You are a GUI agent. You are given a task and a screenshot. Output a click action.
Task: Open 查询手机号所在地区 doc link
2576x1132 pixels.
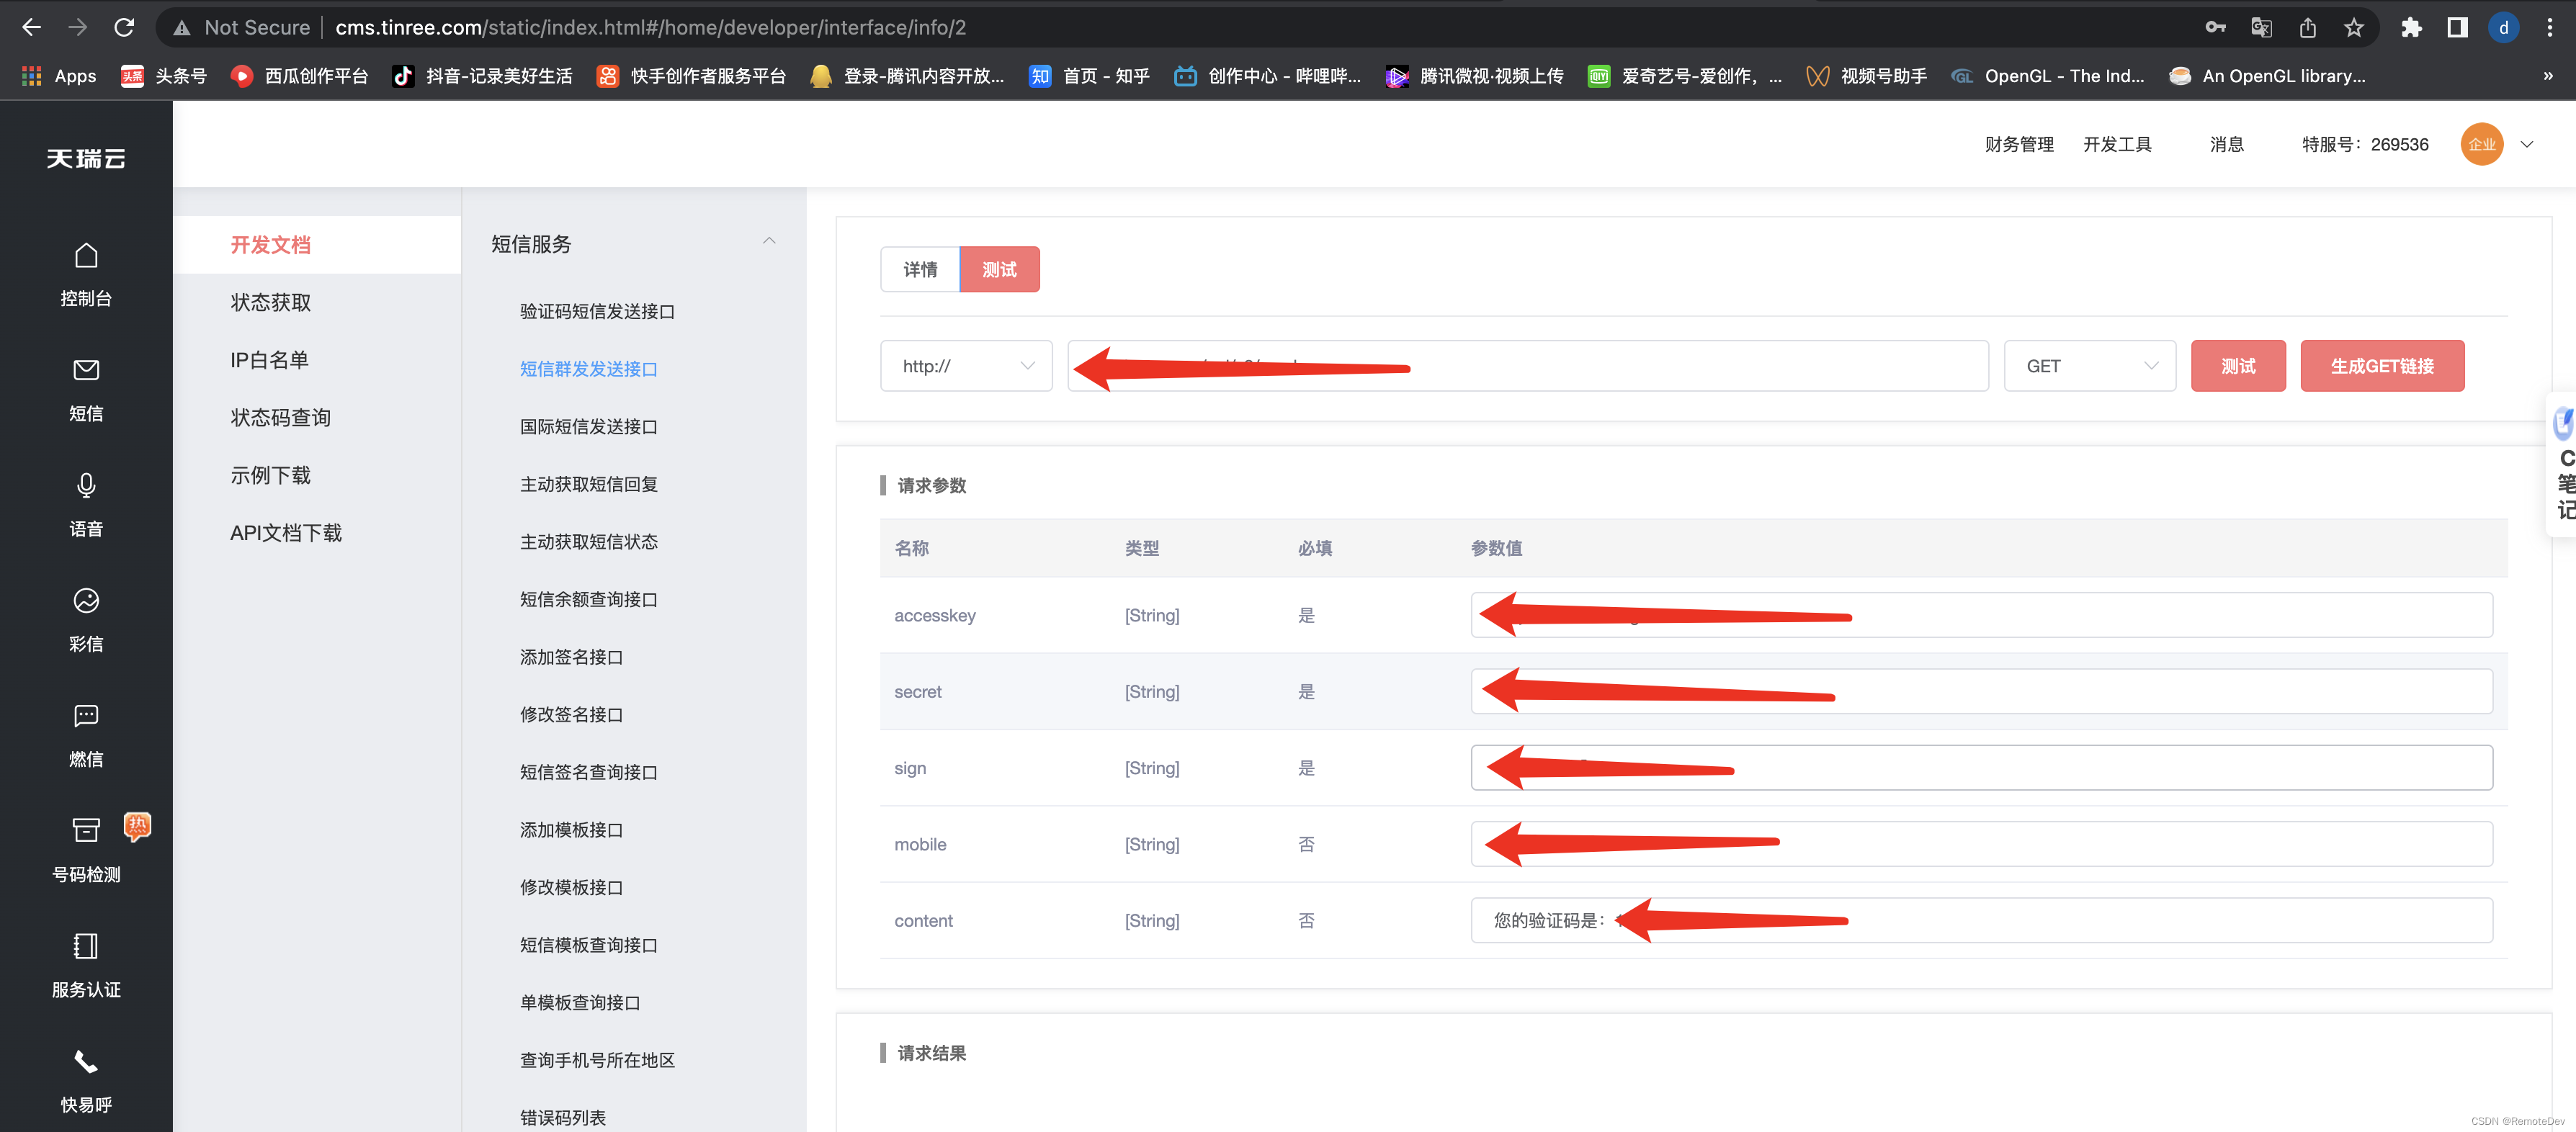pos(597,1060)
